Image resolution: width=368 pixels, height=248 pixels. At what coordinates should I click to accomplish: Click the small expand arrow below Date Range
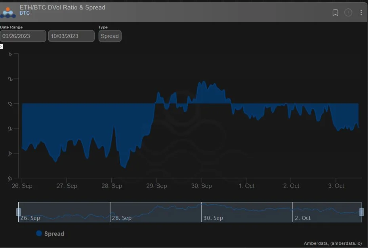coord(2,46)
